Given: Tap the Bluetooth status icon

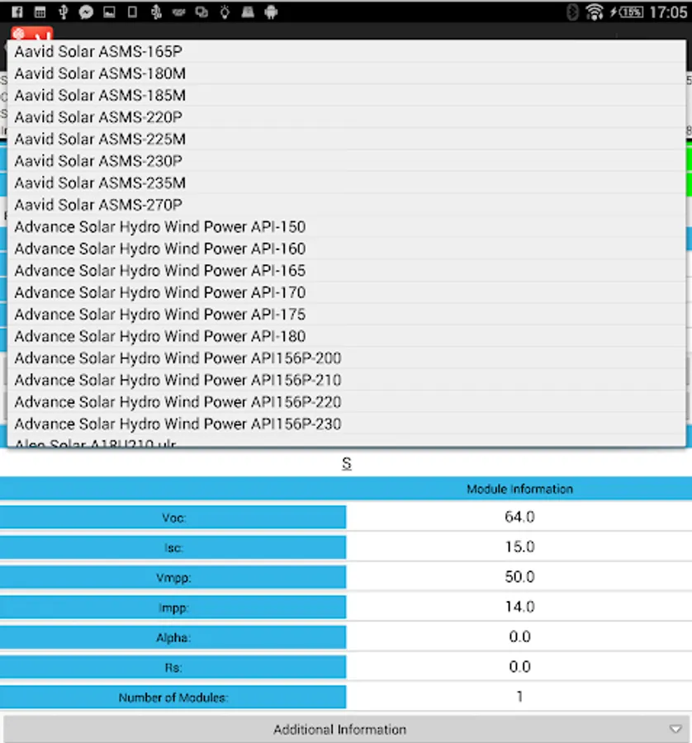Looking at the screenshot, I should 572,12.
